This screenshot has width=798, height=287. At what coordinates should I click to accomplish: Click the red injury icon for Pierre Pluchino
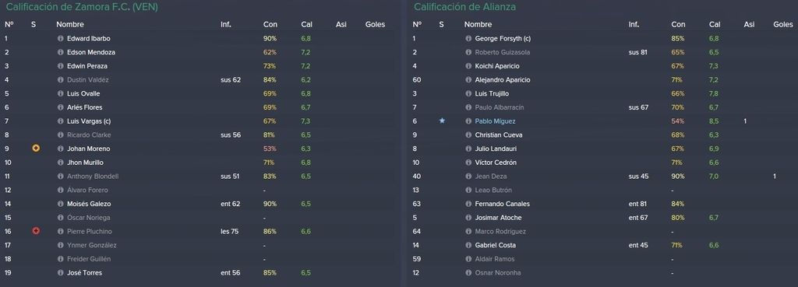coord(36,231)
